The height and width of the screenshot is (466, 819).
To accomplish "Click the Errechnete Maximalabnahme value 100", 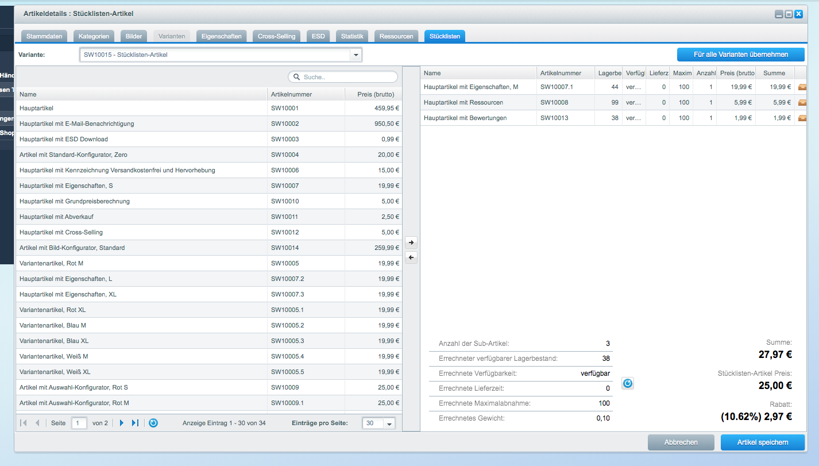I will click(604, 403).
